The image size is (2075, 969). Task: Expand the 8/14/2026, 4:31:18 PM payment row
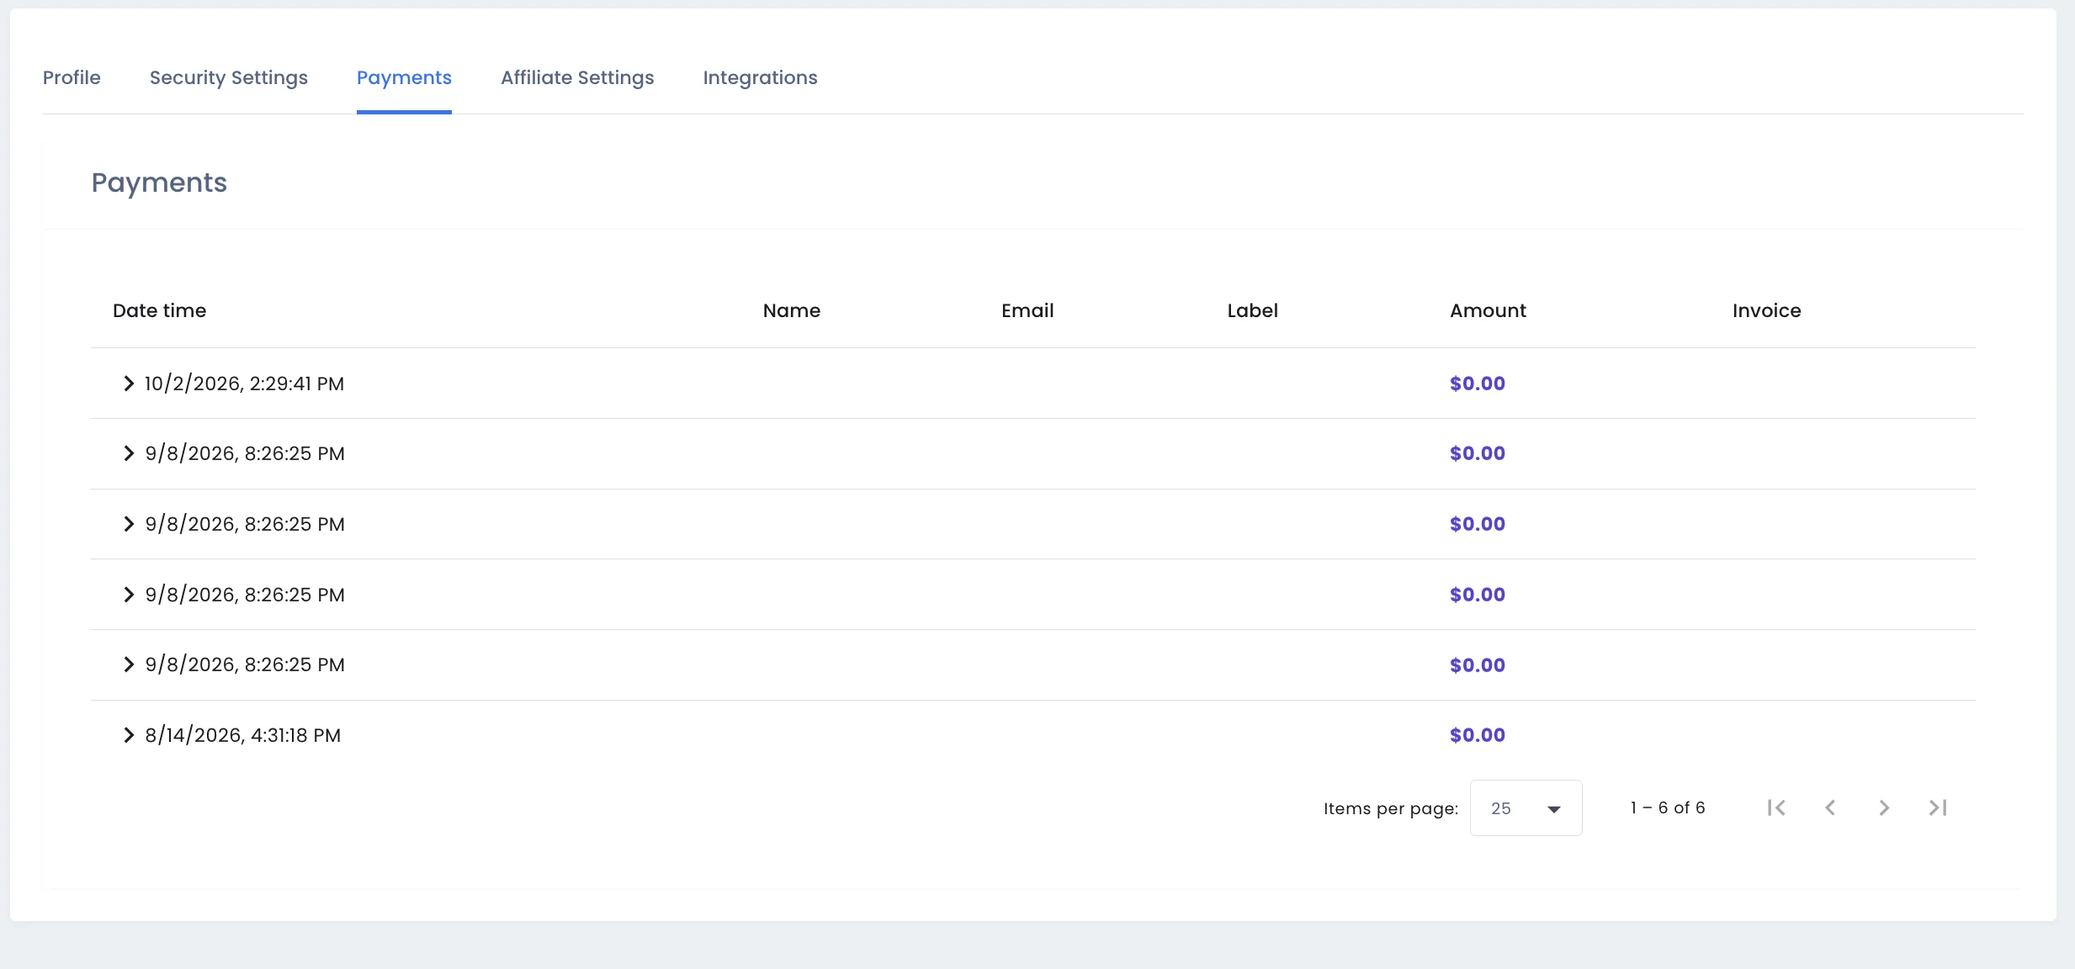[129, 735]
